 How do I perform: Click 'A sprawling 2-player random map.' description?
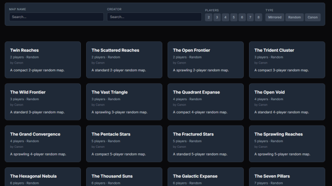click(x=201, y=70)
